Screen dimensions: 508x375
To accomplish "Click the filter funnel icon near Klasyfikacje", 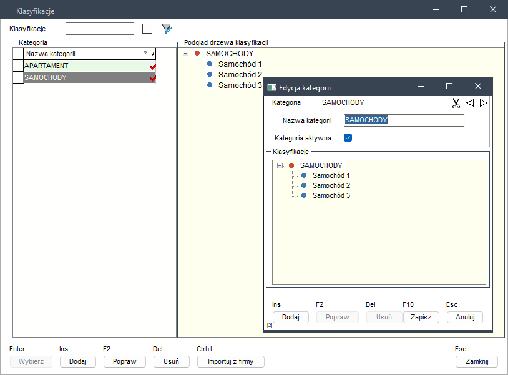I will (167, 29).
